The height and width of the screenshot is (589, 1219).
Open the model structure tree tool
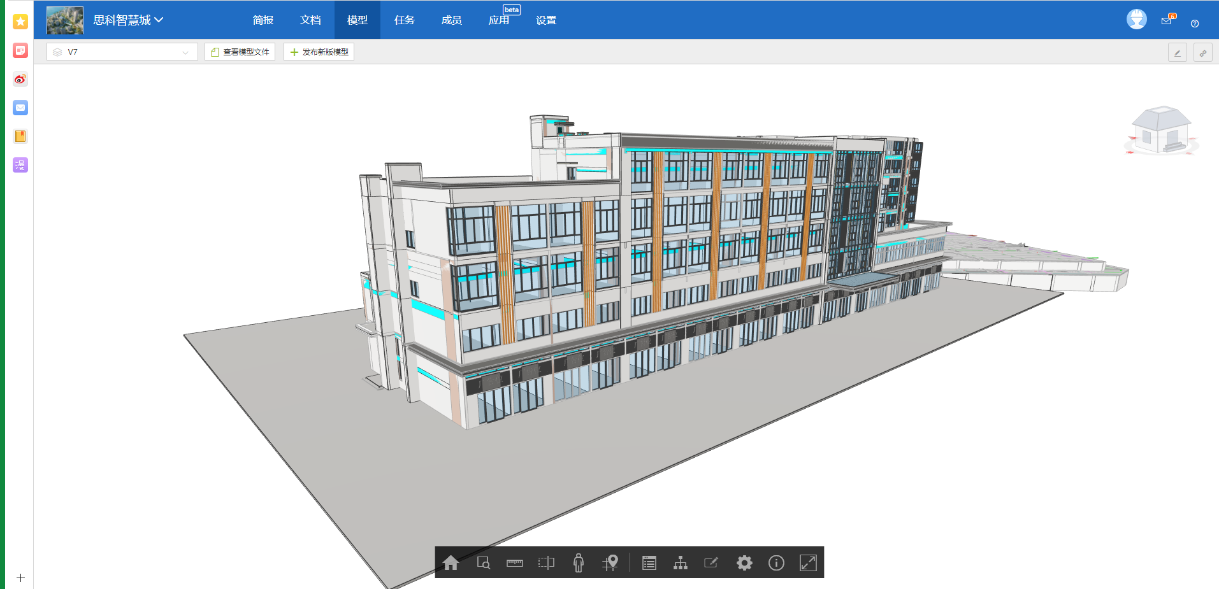click(x=681, y=563)
